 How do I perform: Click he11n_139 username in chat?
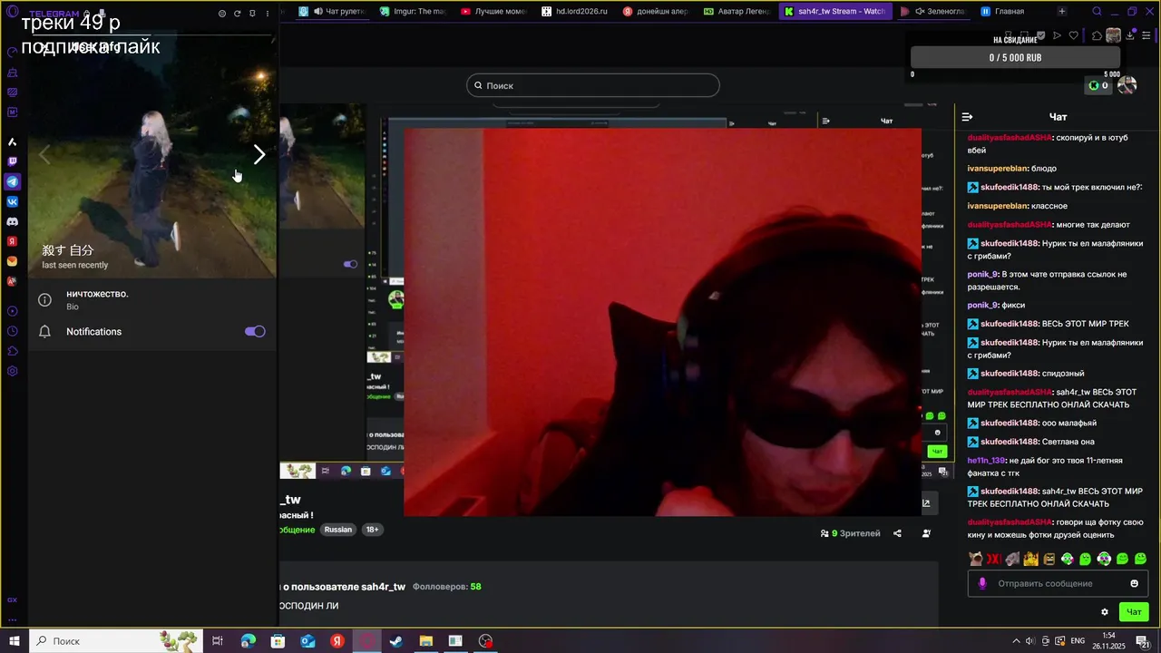click(986, 460)
